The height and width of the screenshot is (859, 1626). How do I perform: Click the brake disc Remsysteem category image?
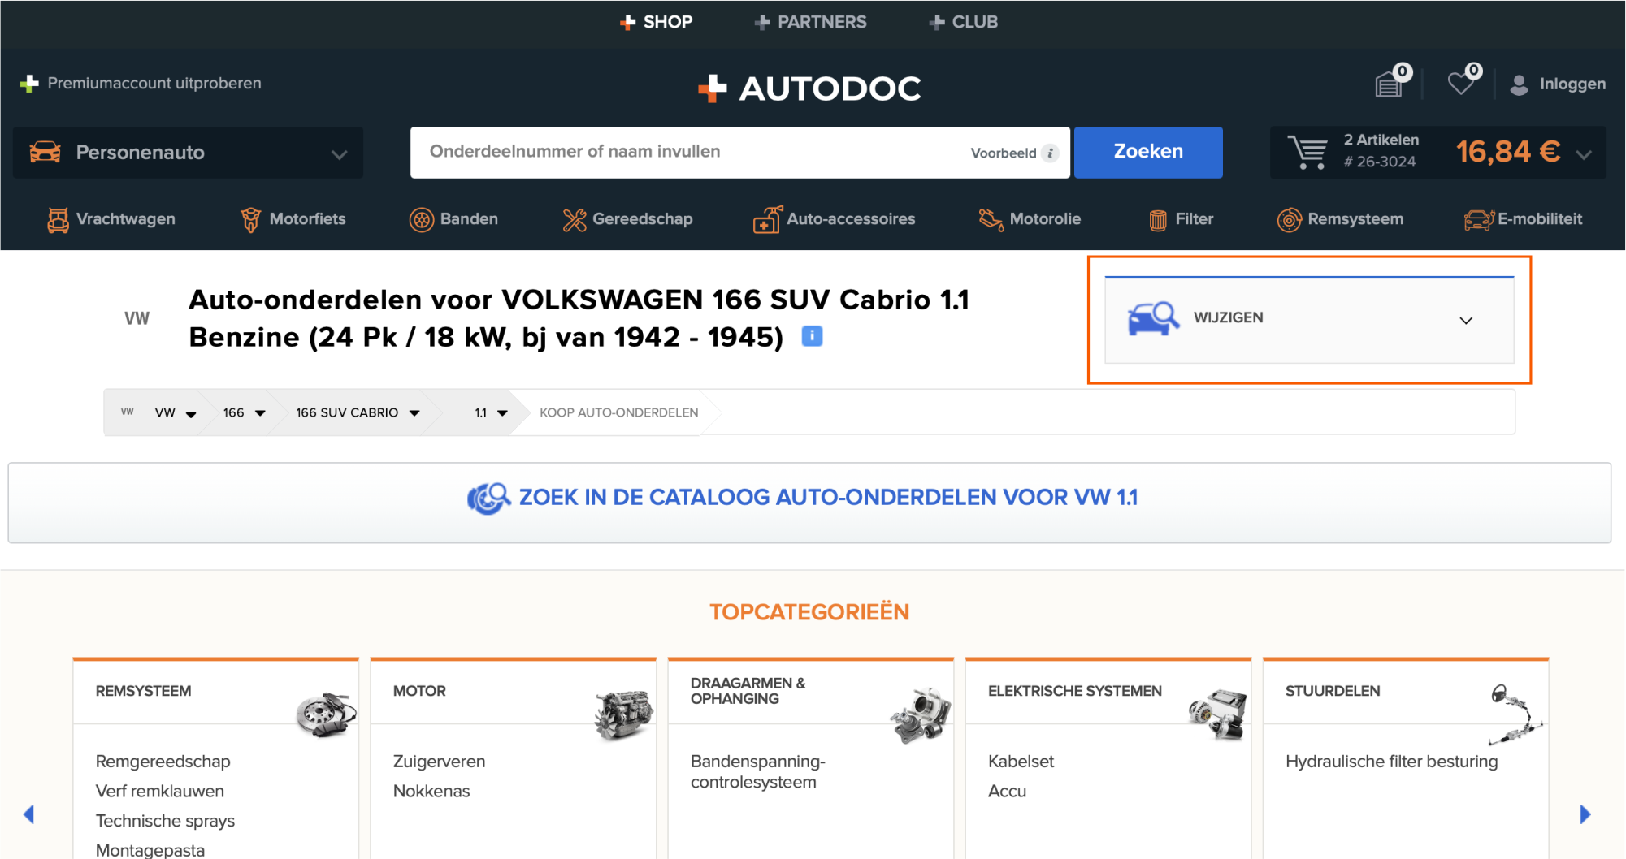pyautogui.click(x=326, y=714)
